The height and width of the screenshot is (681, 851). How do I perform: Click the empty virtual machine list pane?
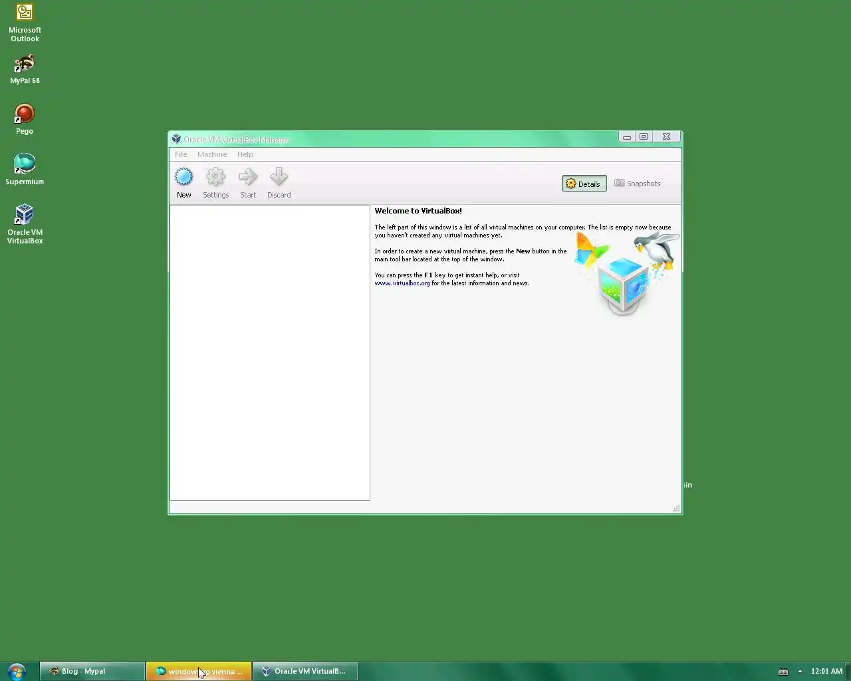(x=270, y=352)
